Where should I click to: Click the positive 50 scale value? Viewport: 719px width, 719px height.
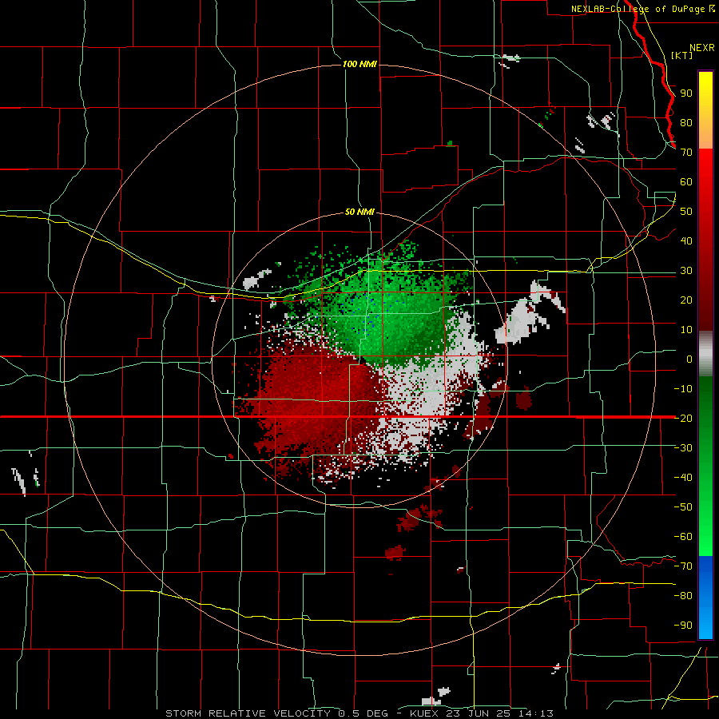click(686, 212)
